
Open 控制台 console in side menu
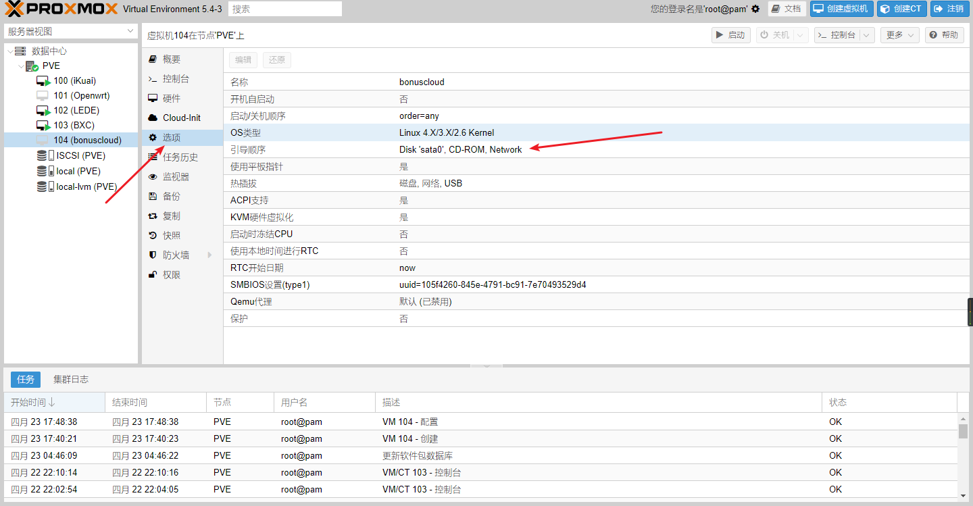[x=182, y=79]
